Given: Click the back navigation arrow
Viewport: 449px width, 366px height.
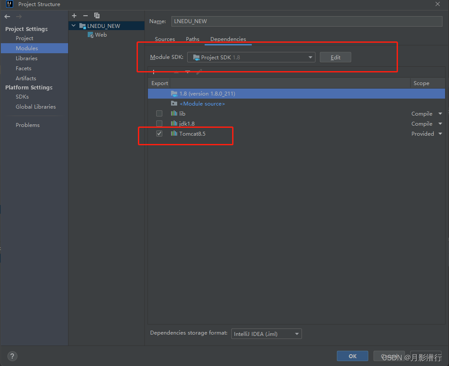Looking at the screenshot, I should pos(7,17).
